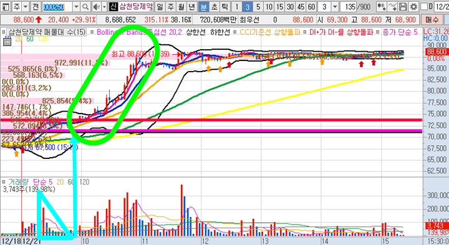Screen dimensions: 449x245
Task: Tick the checkbox next to the gear icon
Action: (x=424, y=6)
